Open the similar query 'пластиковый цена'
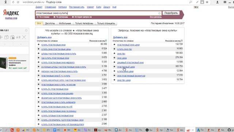 tap(126, 67)
